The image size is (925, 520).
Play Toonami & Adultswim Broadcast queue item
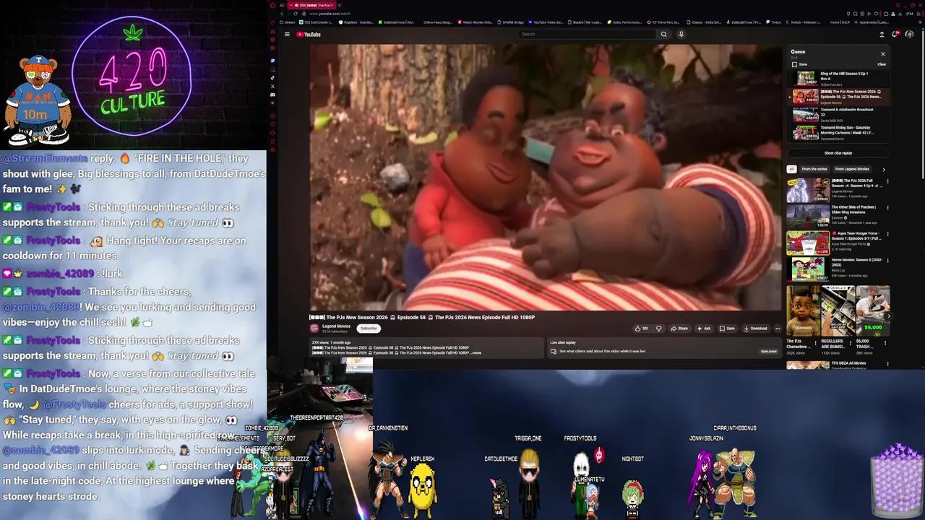(838, 115)
